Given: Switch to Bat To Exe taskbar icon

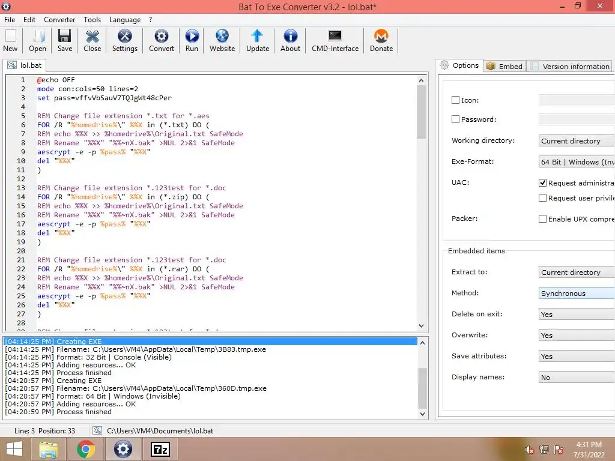Looking at the screenshot, I should coord(123,449).
